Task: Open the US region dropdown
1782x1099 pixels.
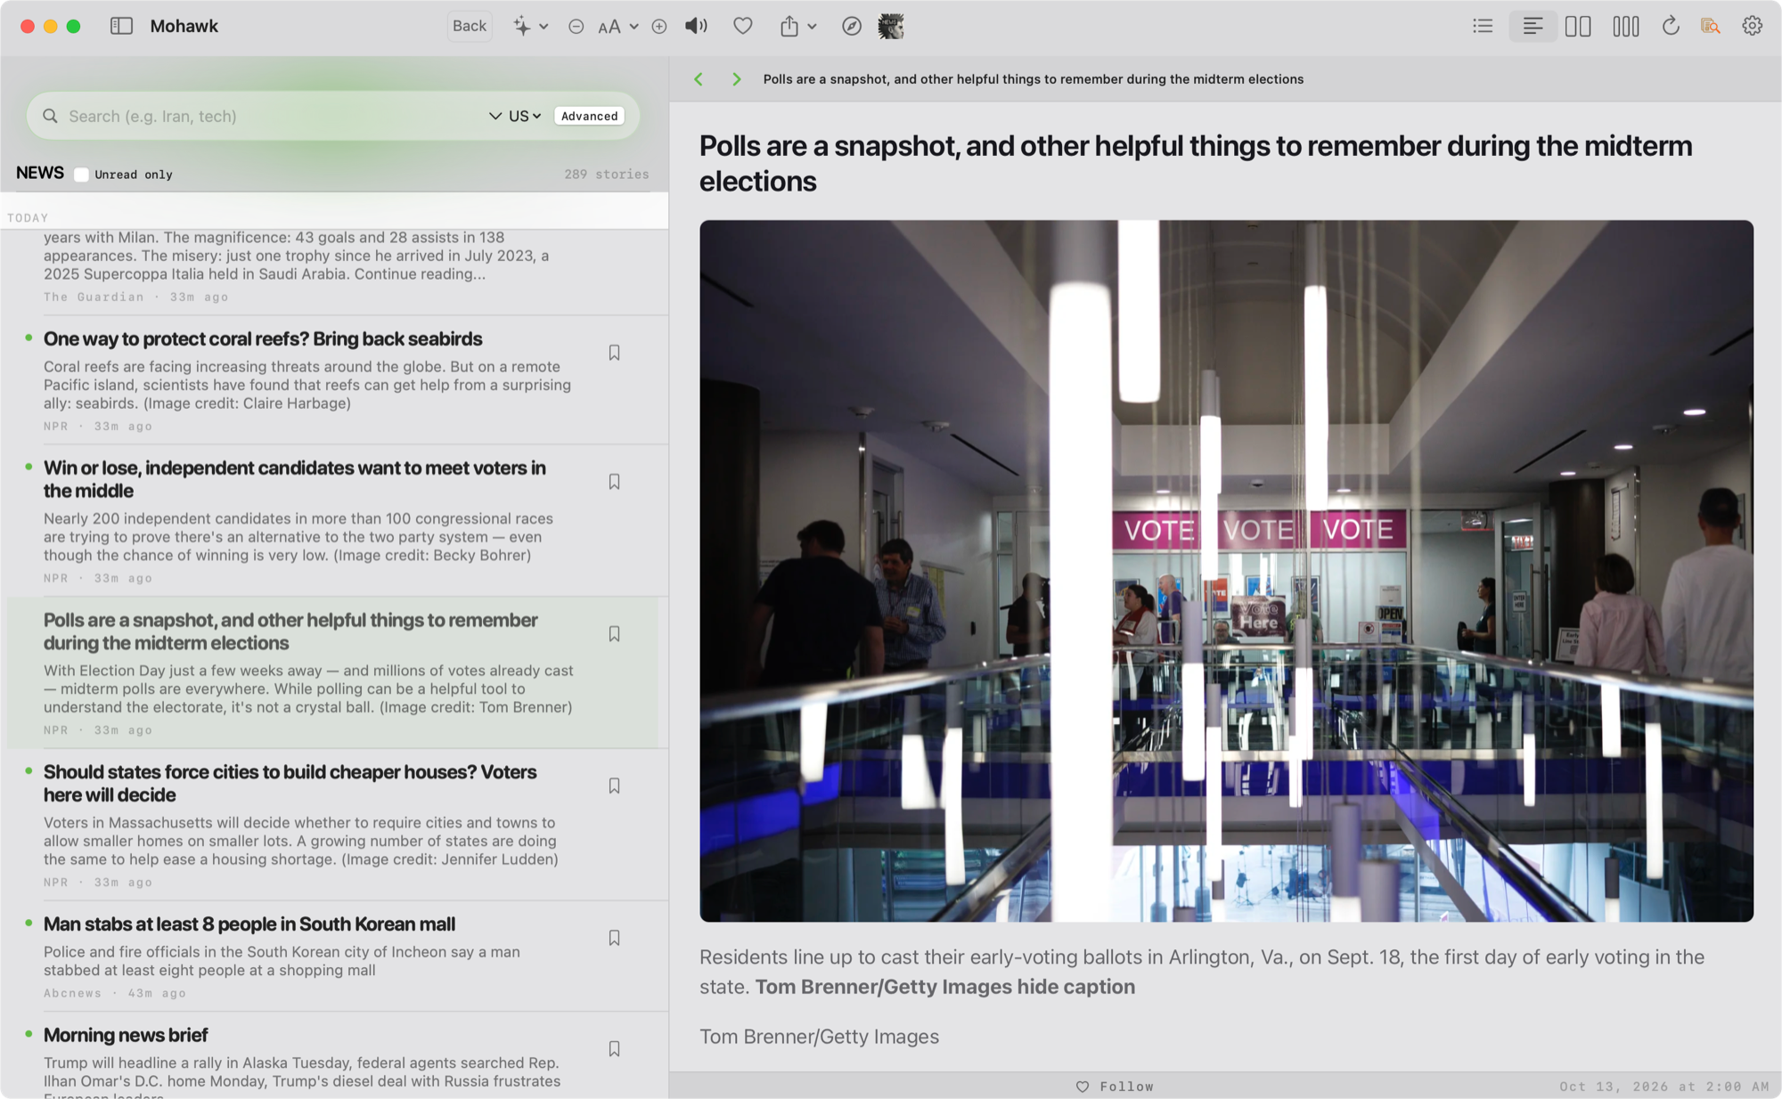Action: pos(525,117)
